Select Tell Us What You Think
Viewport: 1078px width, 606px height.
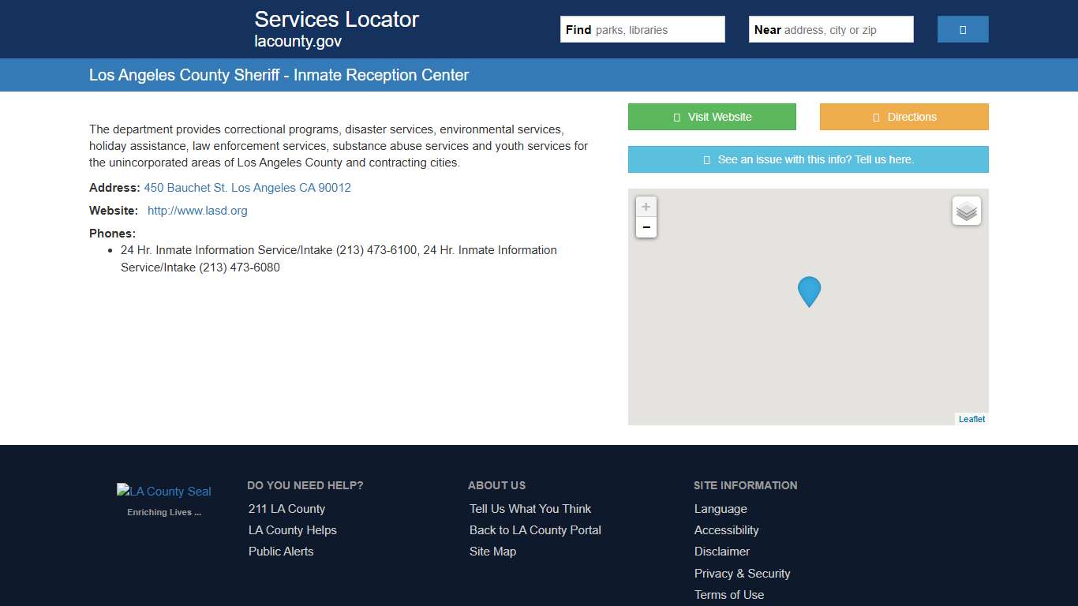(x=530, y=509)
